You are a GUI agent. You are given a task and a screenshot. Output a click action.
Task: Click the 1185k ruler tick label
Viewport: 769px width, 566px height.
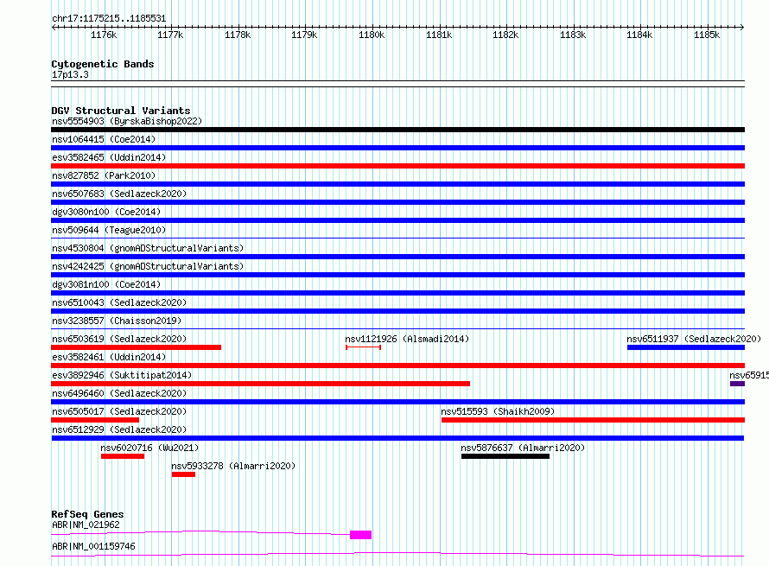pos(707,35)
